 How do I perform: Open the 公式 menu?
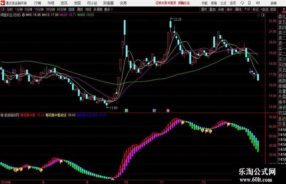pyautogui.click(x=223, y=3)
